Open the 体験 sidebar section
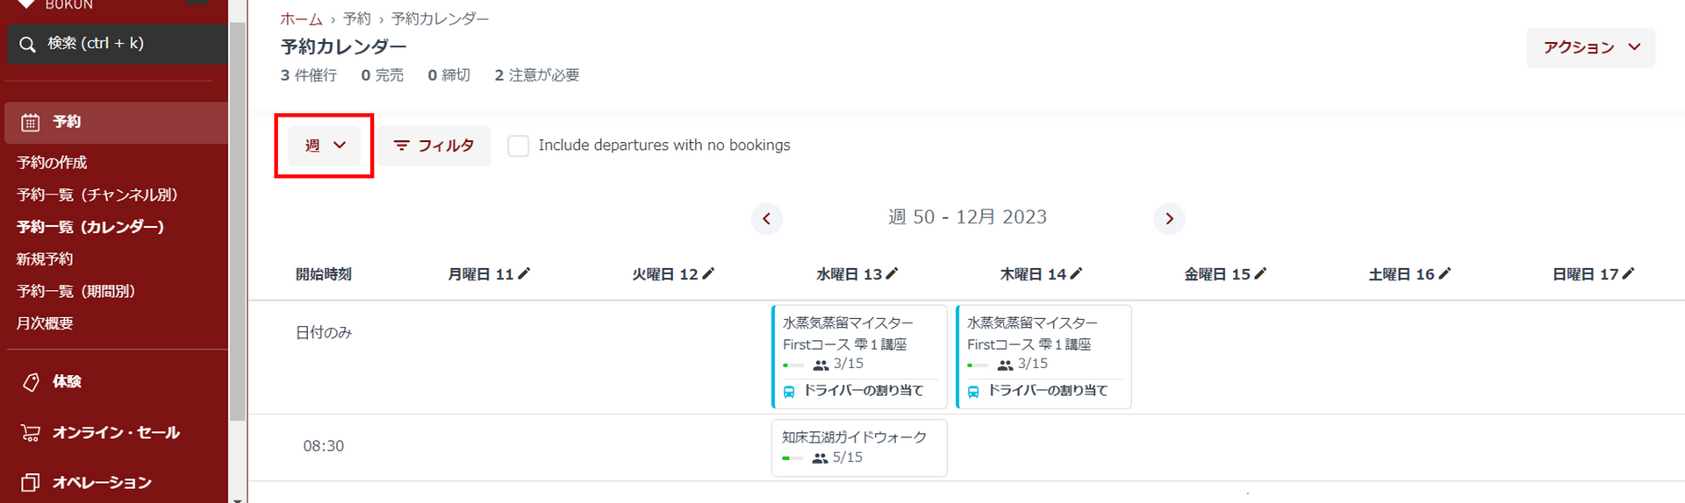Viewport: 1685px width, 503px height. click(x=67, y=381)
